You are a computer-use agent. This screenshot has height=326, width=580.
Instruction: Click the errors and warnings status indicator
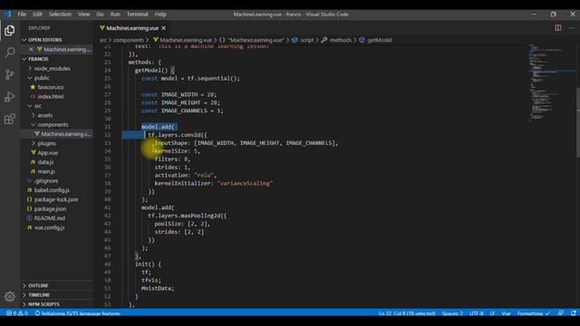[x=17, y=313]
